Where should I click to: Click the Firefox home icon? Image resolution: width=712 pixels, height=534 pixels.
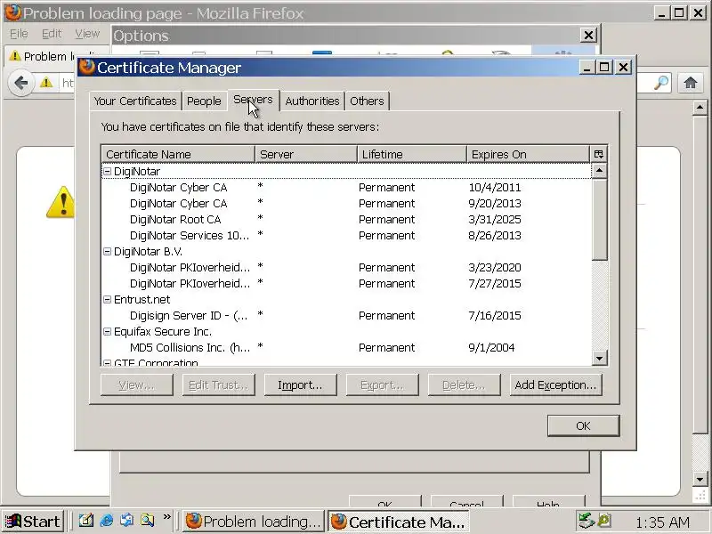691,83
